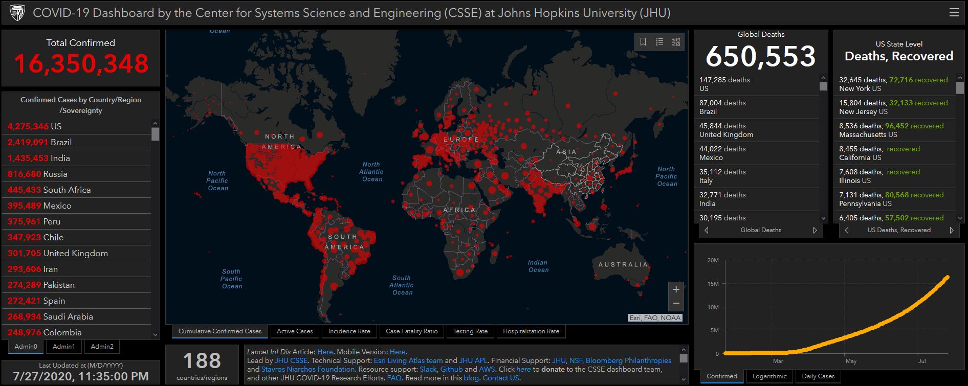
Task: Open the basemap gallery grid icon
Action: [x=676, y=42]
